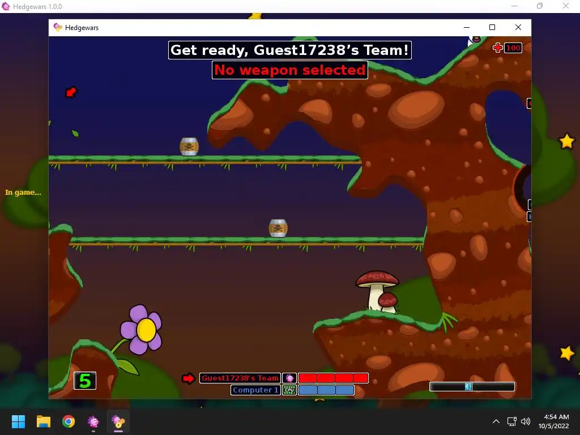Close the inner Hedgewars game window

(518, 27)
